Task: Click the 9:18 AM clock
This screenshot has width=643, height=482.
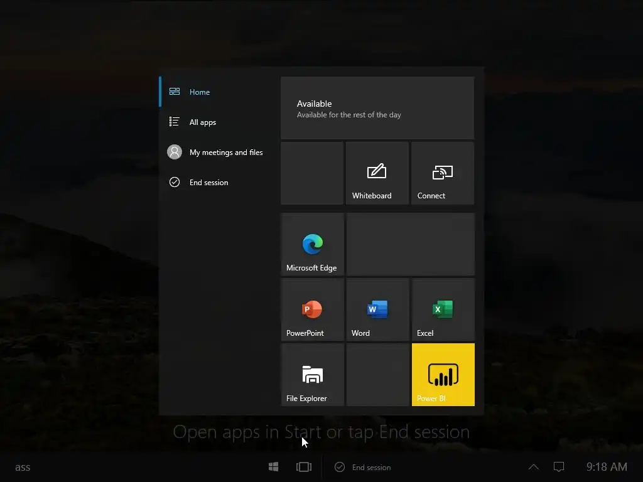Action: [607, 467]
